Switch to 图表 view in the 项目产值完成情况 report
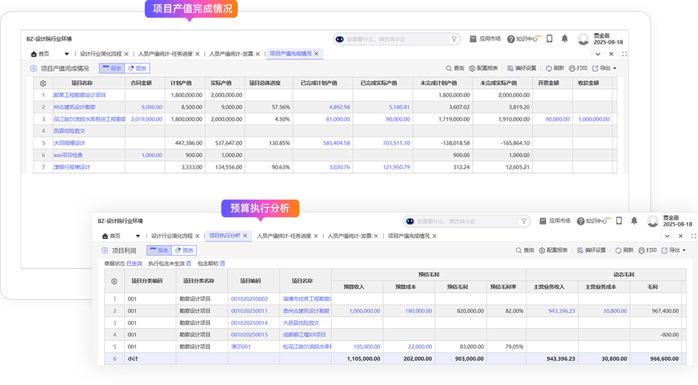698x385 pixels. (x=137, y=68)
